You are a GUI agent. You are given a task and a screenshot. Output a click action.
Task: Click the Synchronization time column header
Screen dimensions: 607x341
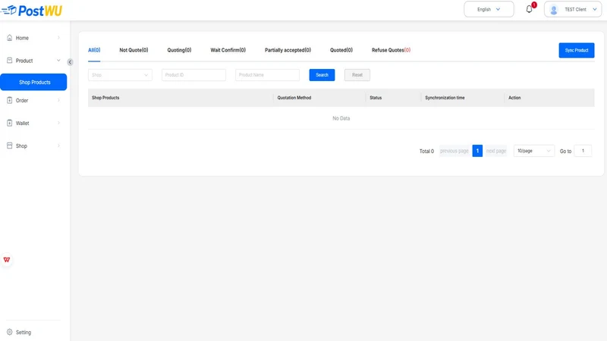[445, 98]
